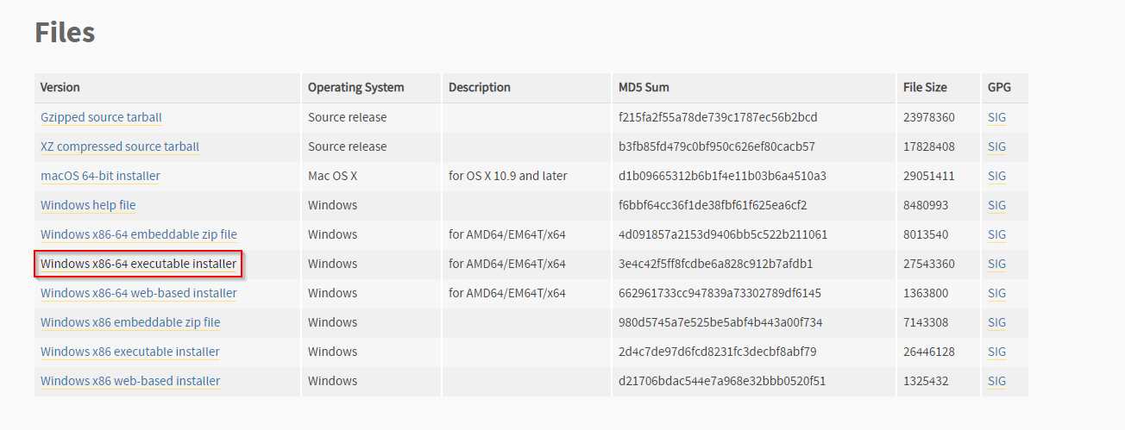
Task: Select the Windows x86 executable installer
Action: coord(130,352)
